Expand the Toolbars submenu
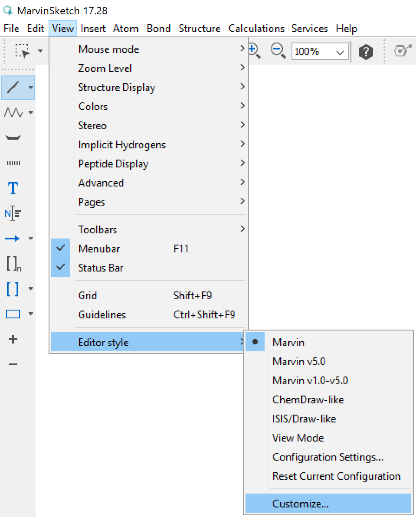 98,230
